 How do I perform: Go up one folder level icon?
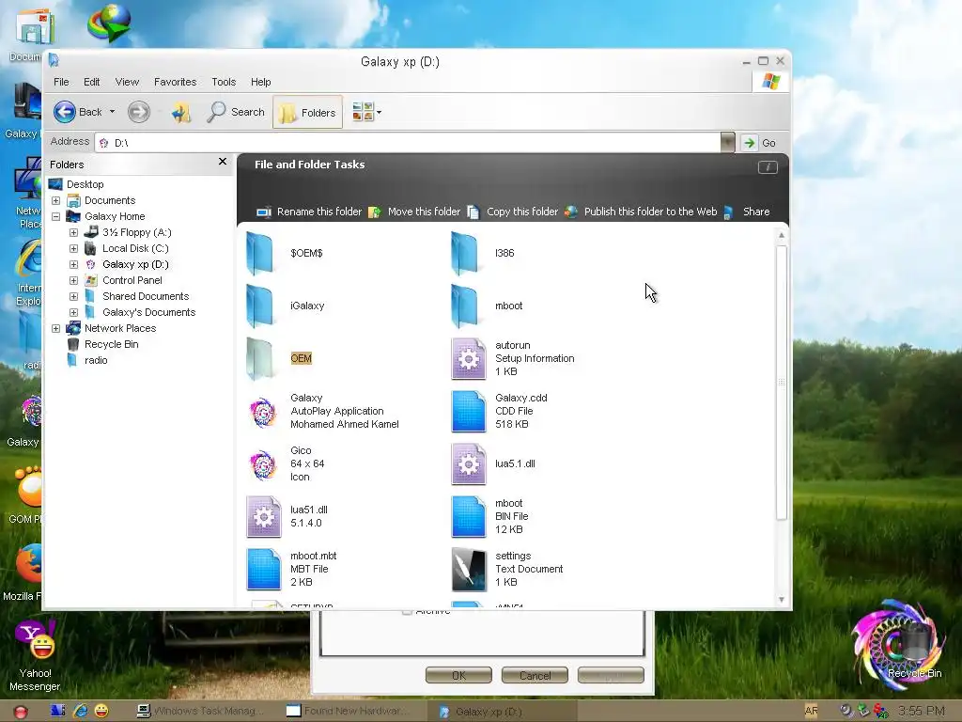click(x=181, y=113)
